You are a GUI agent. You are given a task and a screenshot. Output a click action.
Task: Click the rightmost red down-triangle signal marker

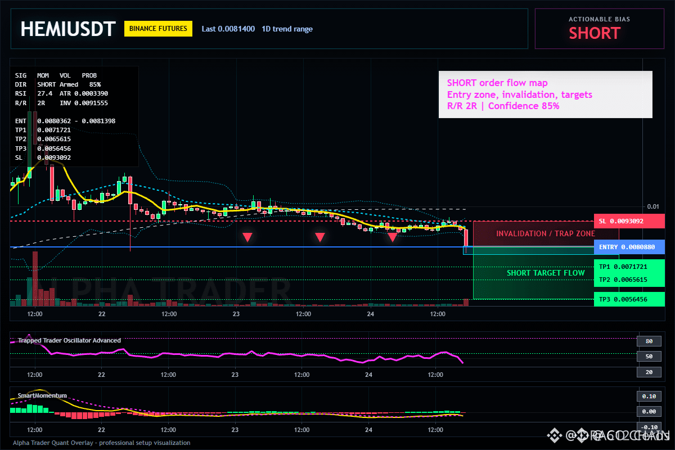pyautogui.click(x=392, y=237)
